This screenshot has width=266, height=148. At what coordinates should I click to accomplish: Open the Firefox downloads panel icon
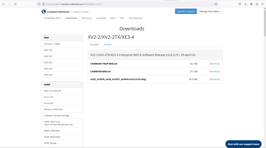coord(245,4)
